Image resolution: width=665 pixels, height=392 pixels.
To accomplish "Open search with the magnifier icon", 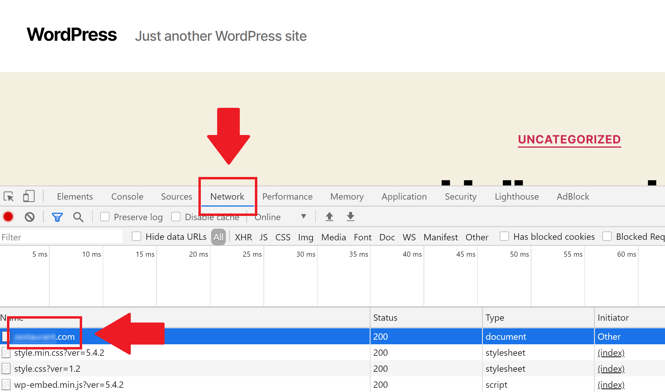I will pos(78,217).
